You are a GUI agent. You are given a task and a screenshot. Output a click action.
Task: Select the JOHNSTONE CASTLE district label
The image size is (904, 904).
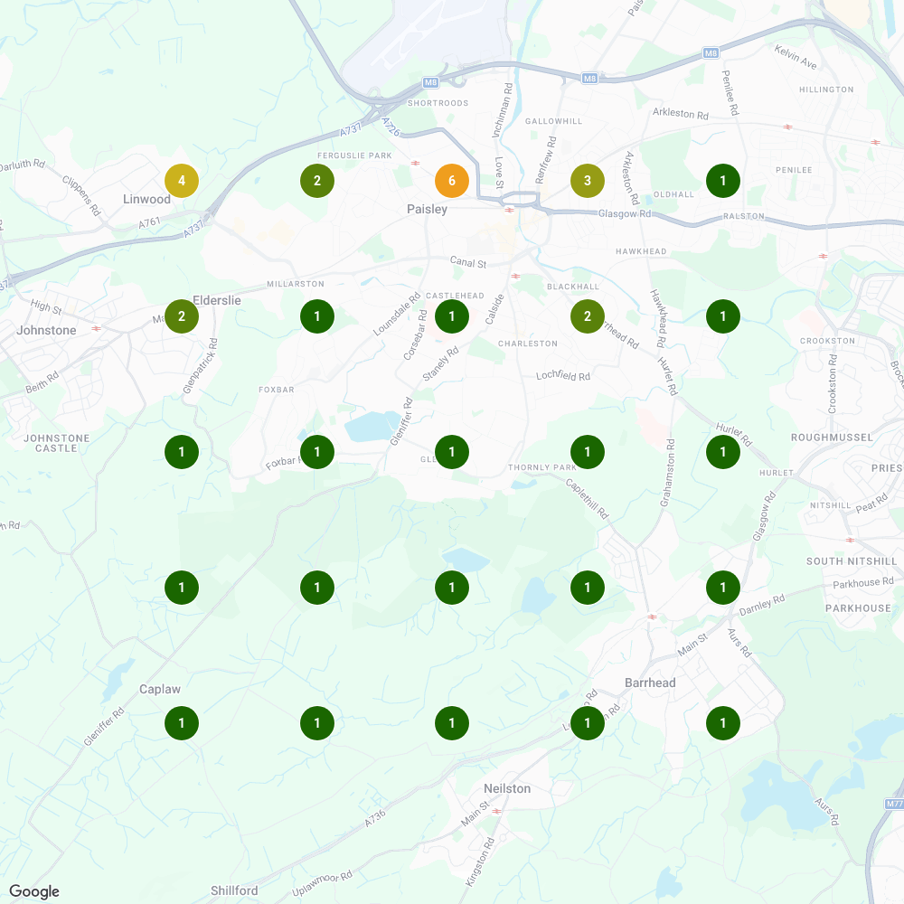click(x=56, y=443)
